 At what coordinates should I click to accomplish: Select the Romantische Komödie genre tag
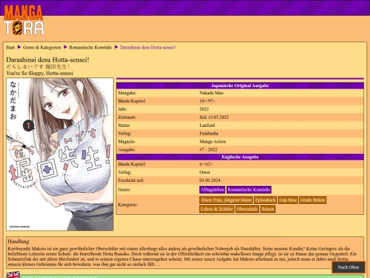click(x=249, y=189)
